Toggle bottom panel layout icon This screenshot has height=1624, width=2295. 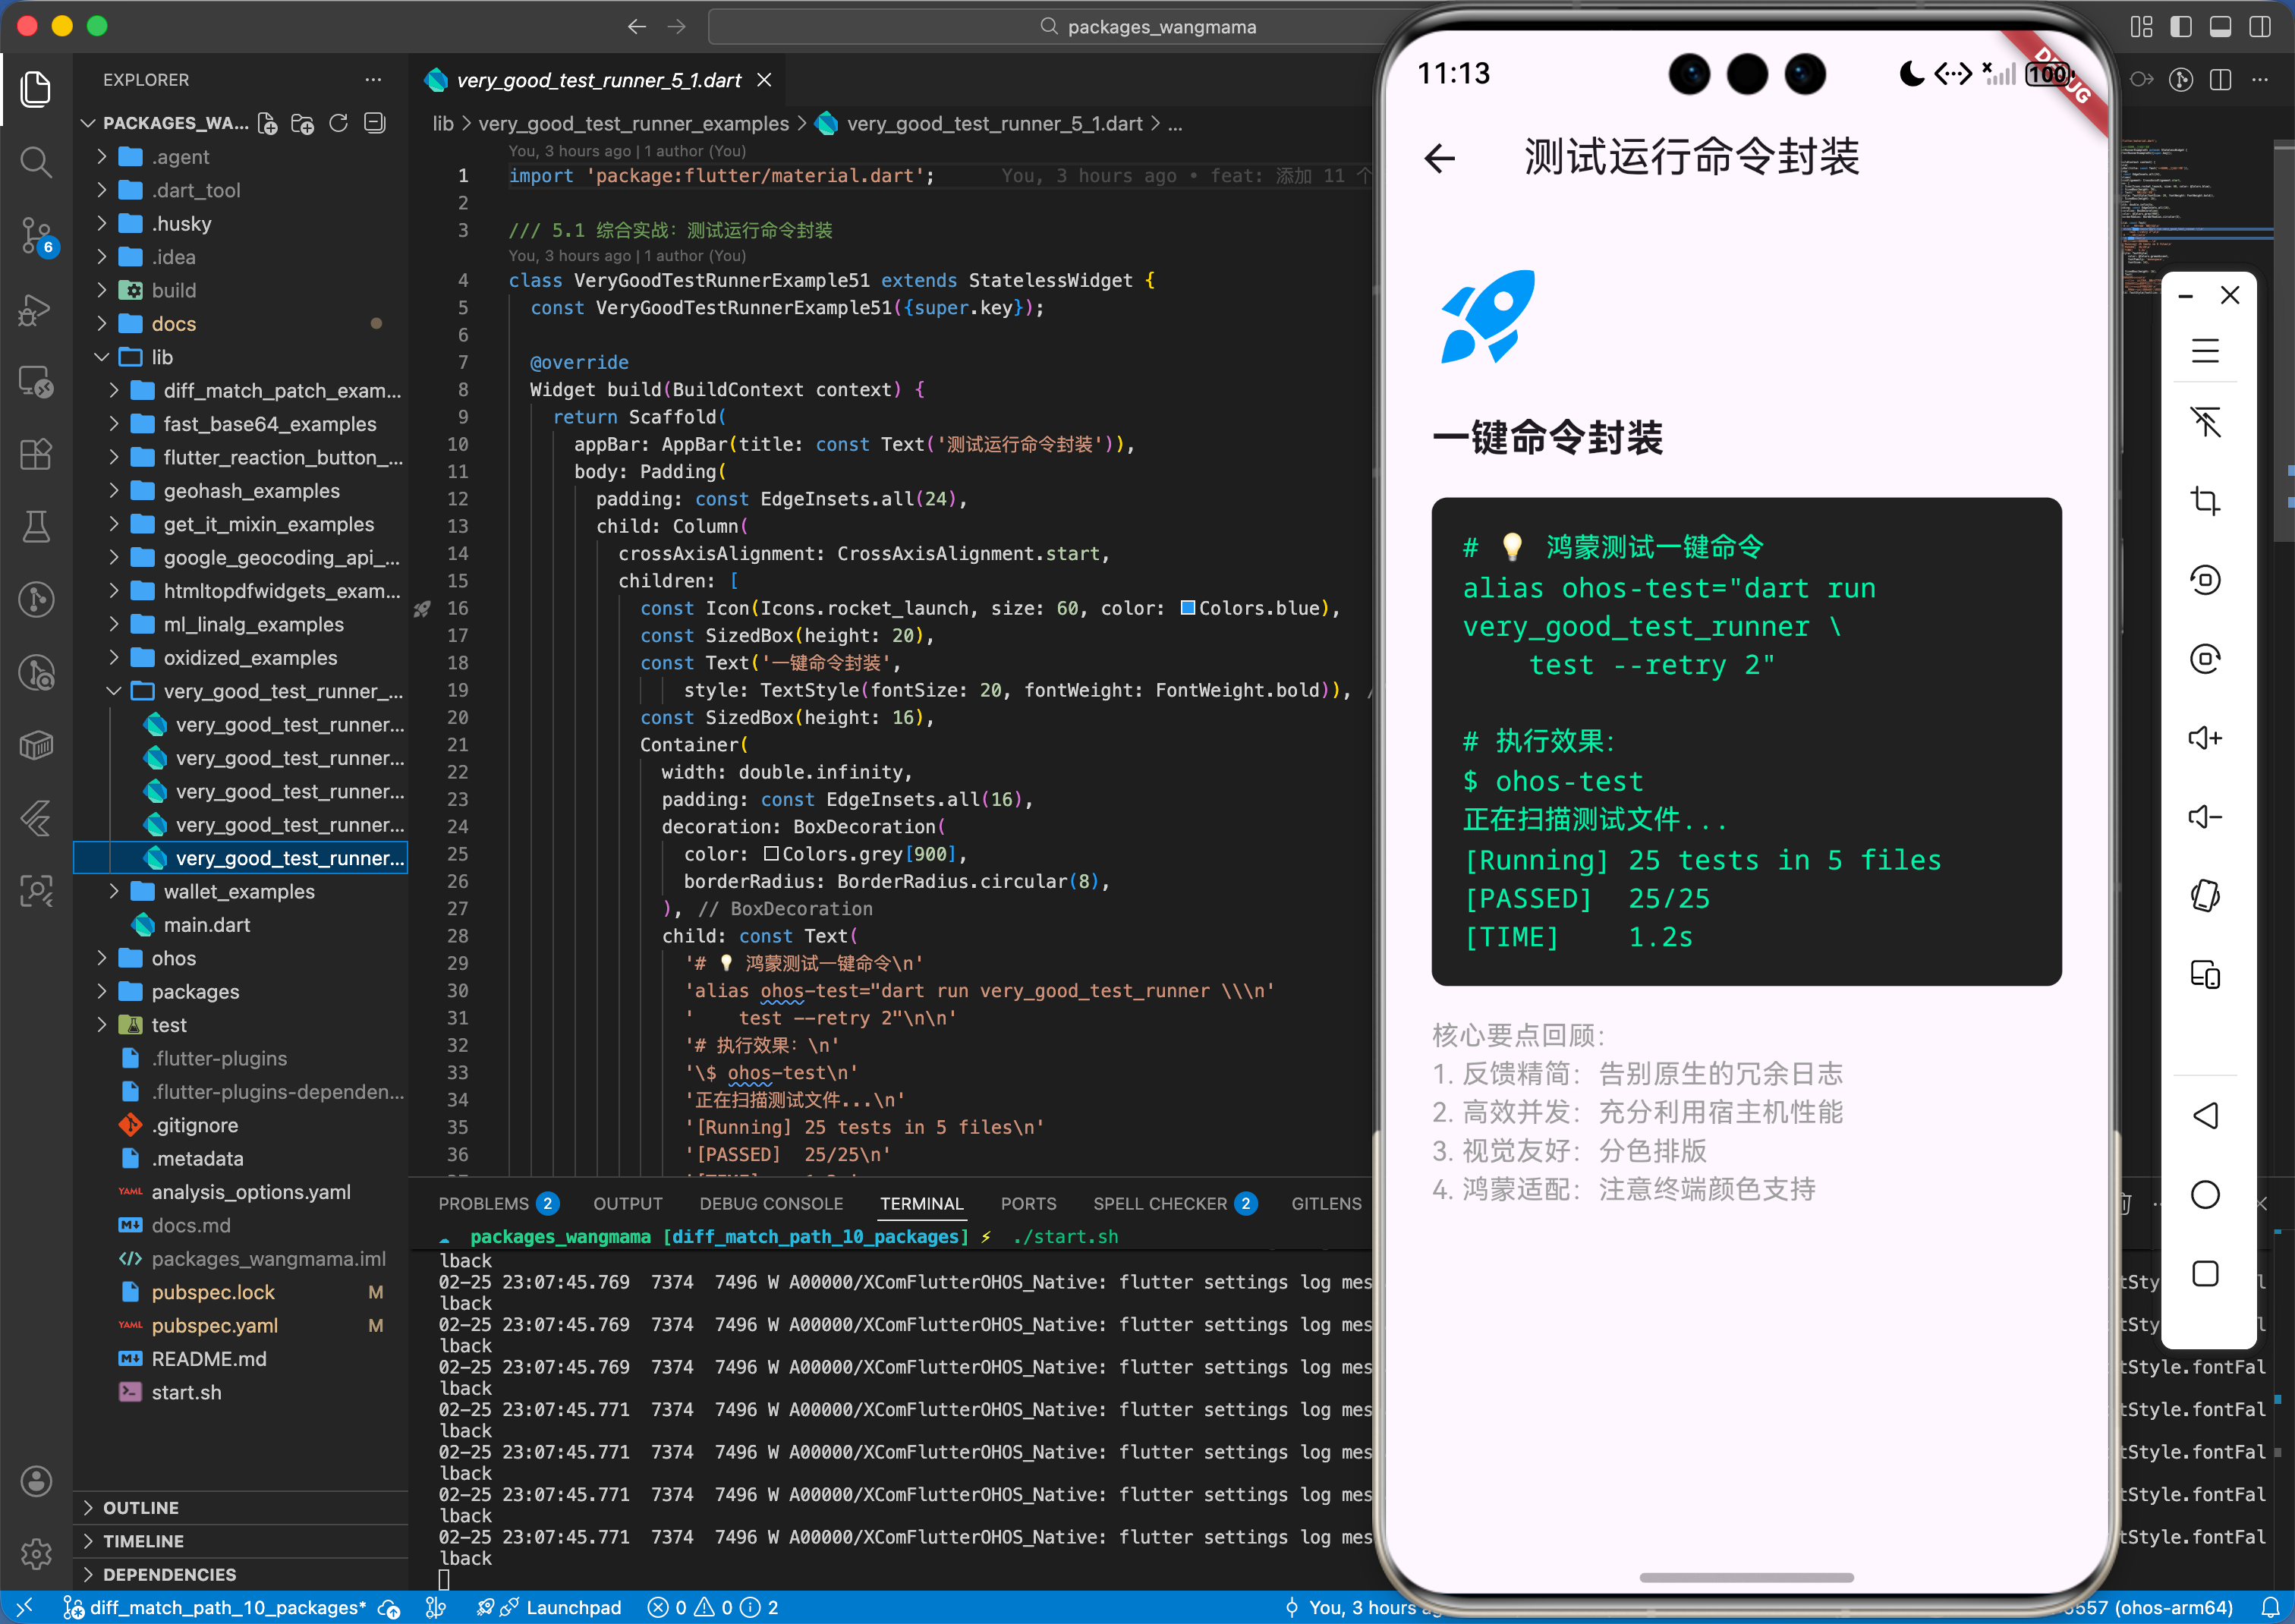pyautogui.click(x=2220, y=27)
